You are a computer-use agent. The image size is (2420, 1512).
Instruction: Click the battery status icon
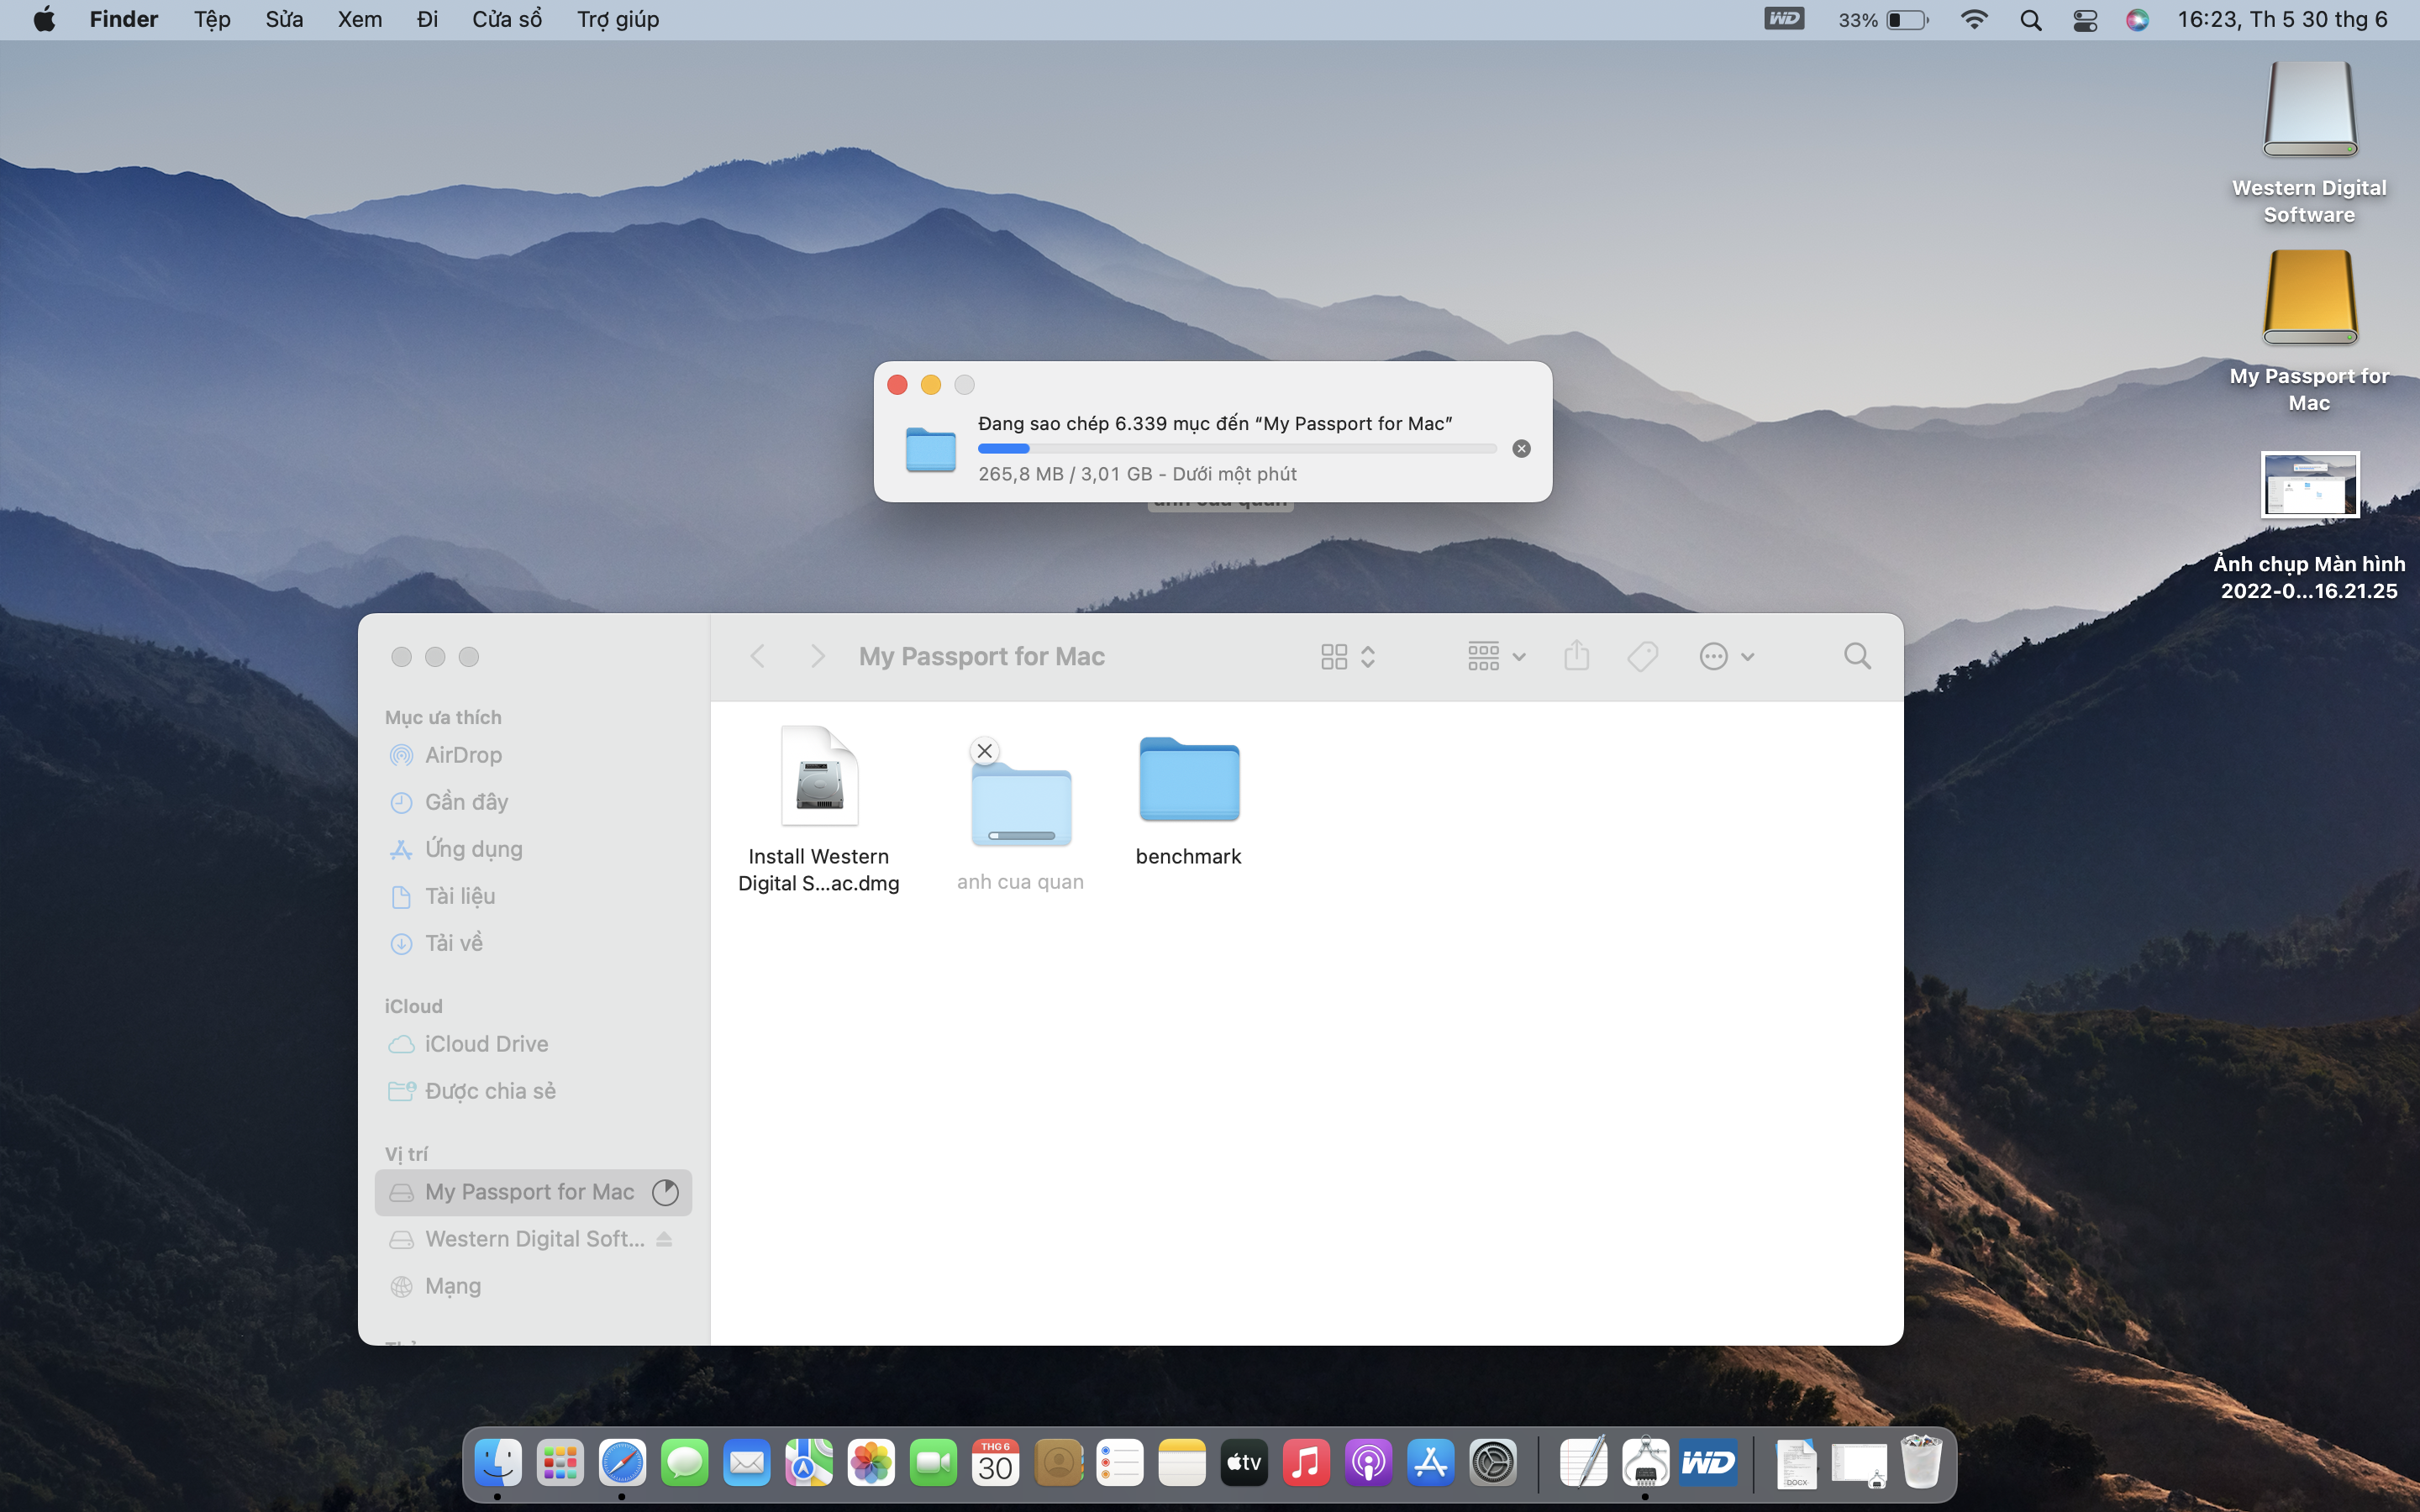pyautogui.click(x=1883, y=19)
